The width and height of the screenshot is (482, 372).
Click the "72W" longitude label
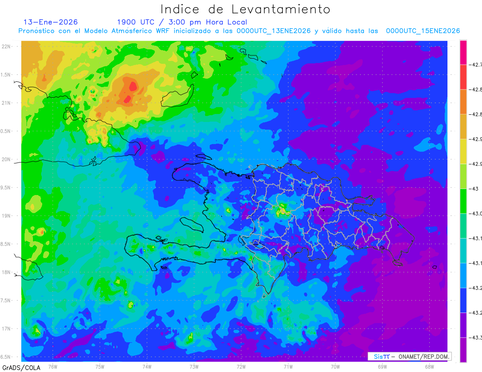tap(241, 366)
